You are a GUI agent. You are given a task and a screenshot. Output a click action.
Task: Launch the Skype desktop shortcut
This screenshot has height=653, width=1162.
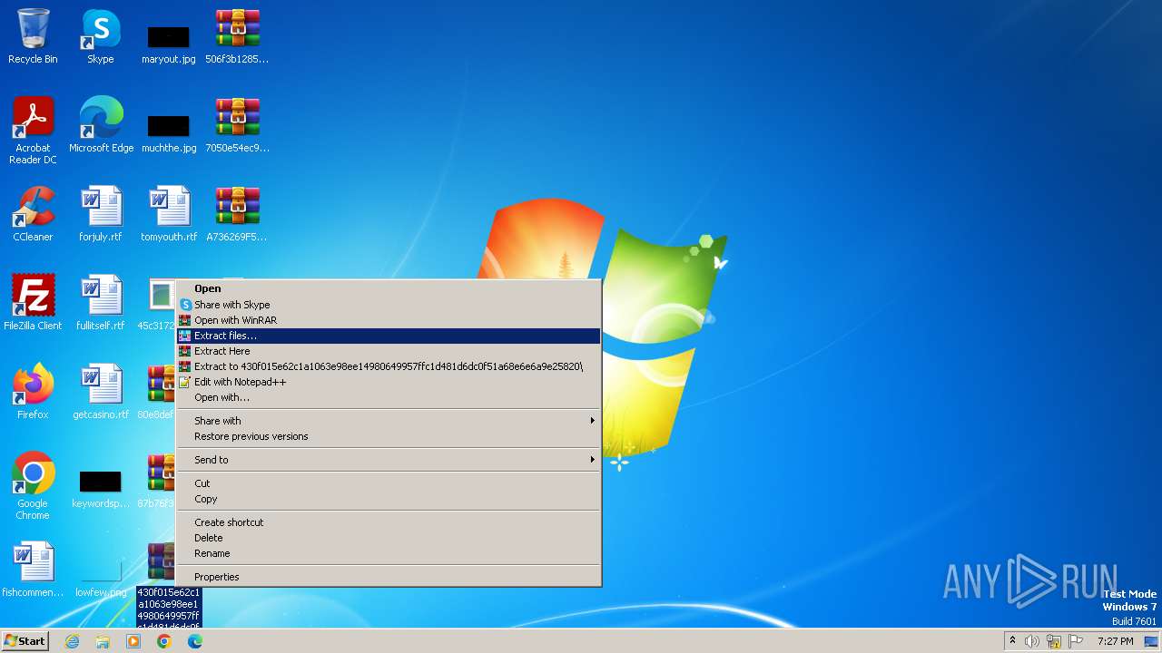(101, 36)
